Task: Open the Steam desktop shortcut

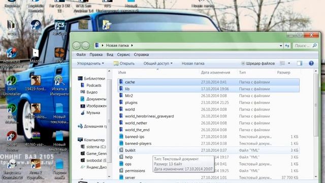Action: click(36, 27)
